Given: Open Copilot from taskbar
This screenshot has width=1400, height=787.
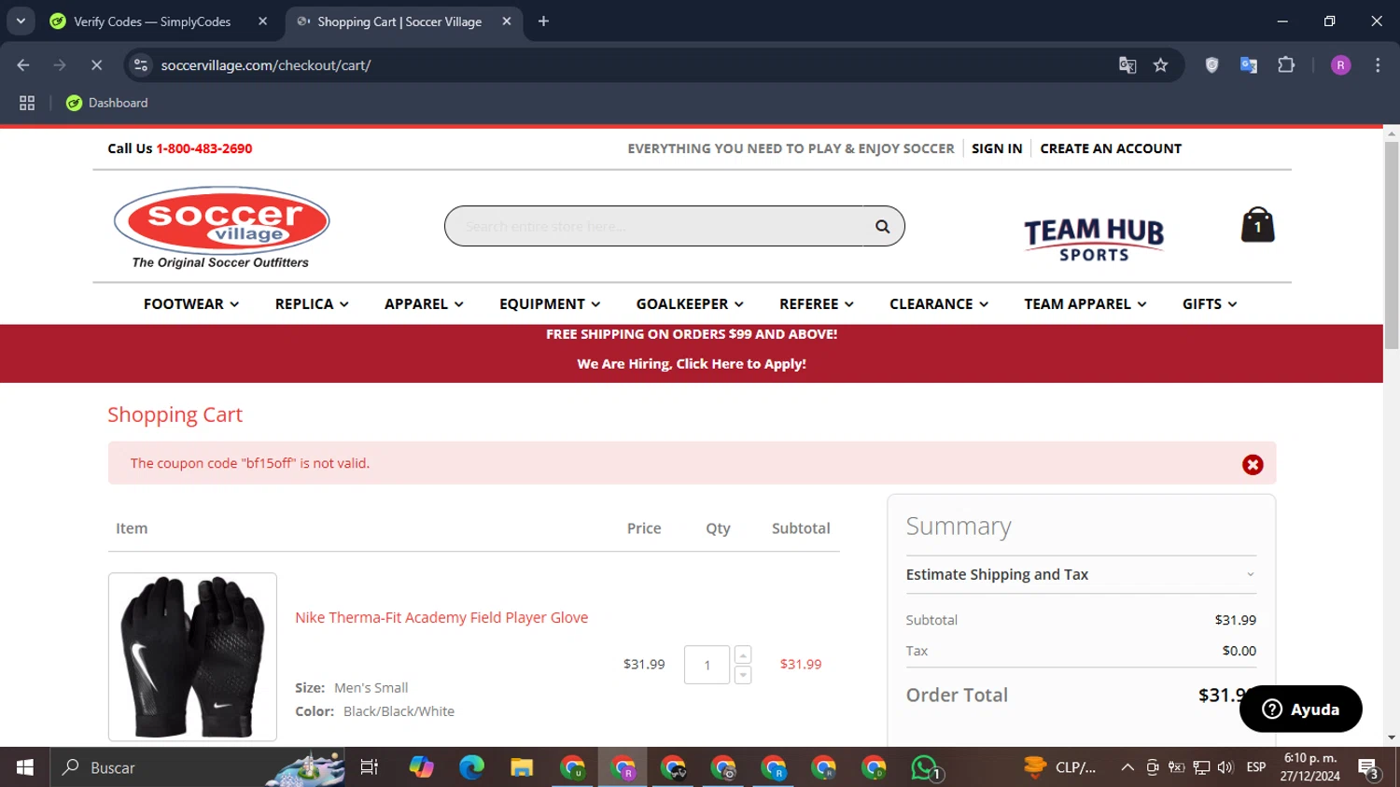Looking at the screenshot, I should [x=421, y=767].
